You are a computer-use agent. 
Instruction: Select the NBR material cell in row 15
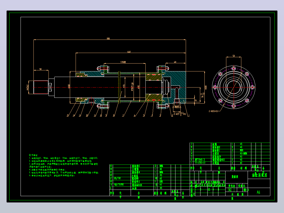[x=161, y=166]
